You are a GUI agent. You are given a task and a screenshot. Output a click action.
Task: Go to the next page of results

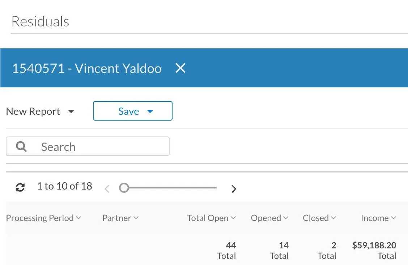coord(234,188)
